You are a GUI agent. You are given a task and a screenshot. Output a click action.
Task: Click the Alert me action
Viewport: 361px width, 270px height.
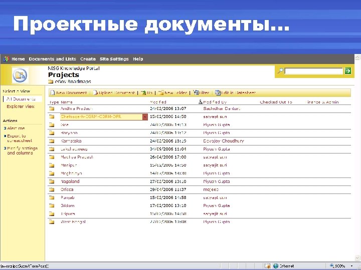point(16,128)
